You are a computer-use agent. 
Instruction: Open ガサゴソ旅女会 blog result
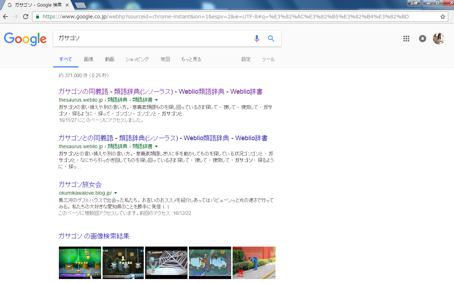pyautogui.click(x=80, y=185)
